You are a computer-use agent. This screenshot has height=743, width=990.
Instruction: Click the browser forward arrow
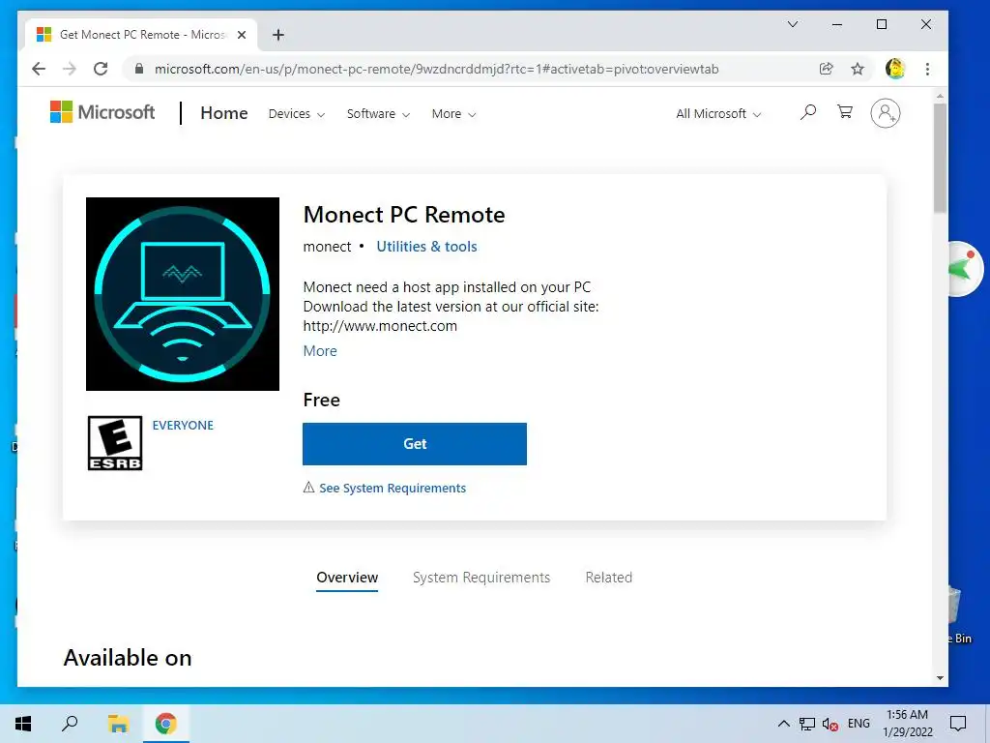tap(70, 69)
